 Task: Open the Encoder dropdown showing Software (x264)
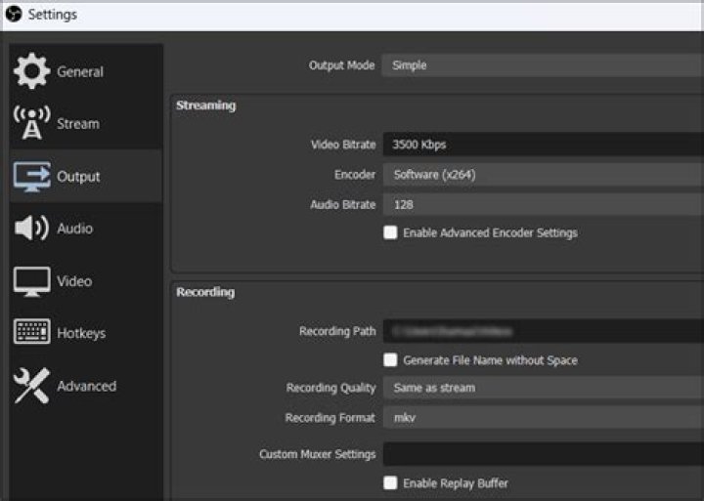542,175
